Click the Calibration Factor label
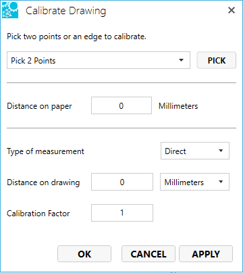 coord(38,214)
